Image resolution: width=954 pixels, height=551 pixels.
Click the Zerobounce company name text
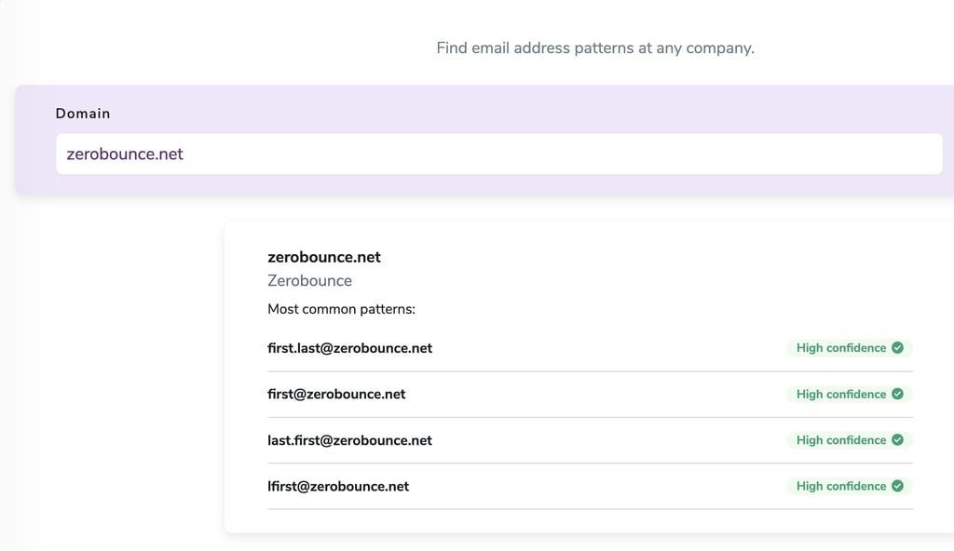tap(309, 281)
